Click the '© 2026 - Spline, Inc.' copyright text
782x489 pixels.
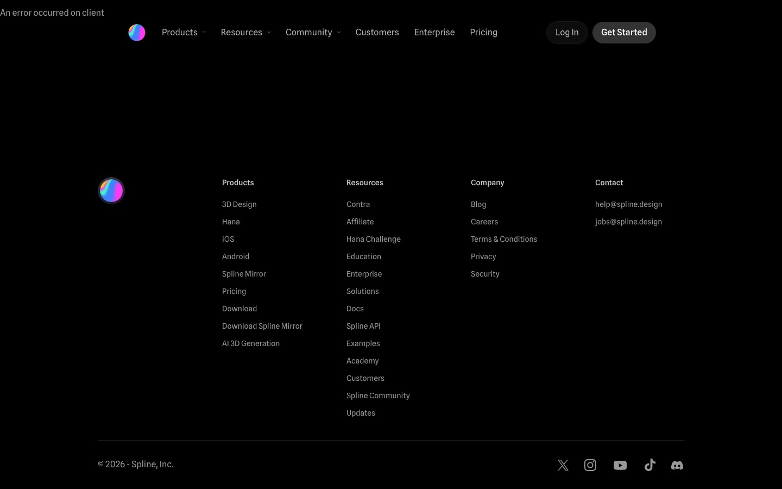pos(136,464)
